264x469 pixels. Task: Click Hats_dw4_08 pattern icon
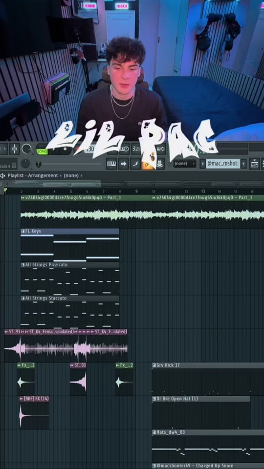(x=154, y=432)
